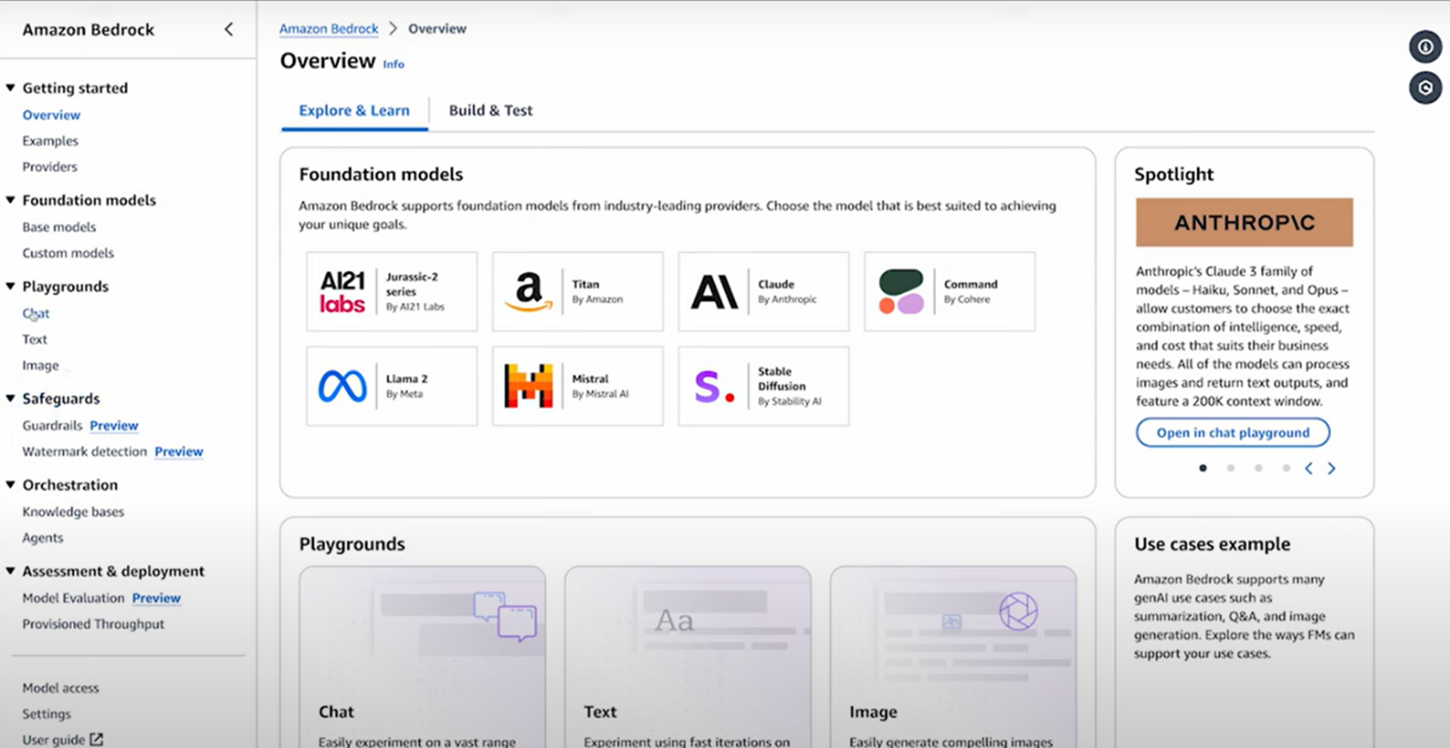Open the Text playground from the sidebar
The height and width of the screenshot is (748, 1450).
35,339
